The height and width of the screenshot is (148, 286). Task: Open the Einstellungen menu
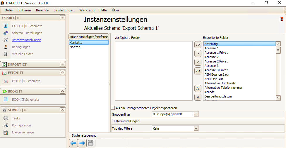[64, 10]
